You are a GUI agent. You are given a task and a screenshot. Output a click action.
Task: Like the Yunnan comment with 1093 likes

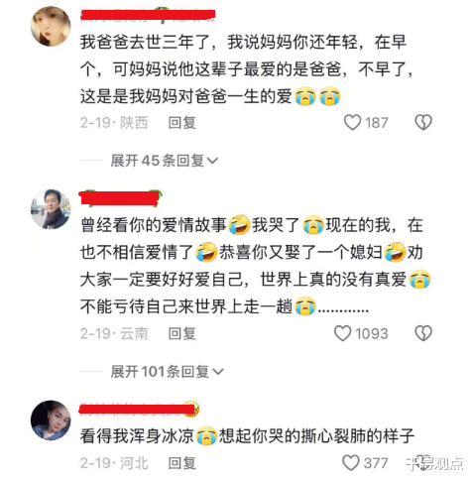[342, 333]
